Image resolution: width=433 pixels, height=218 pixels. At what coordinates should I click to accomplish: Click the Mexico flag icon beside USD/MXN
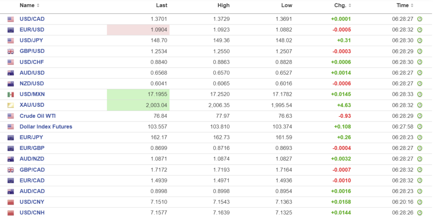[11, 94]
